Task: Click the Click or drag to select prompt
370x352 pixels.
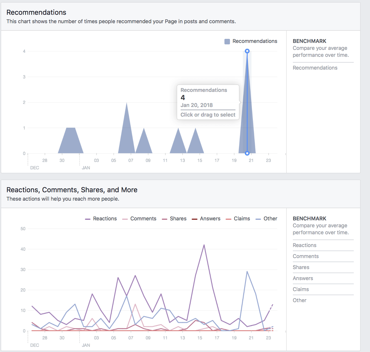Action: [208, 115]
